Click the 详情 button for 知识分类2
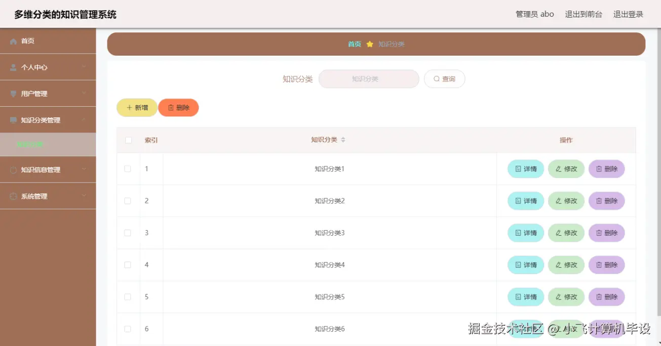The width and height of the screenshot is (661, 346). pyautogui.click(x=525, y=201)
